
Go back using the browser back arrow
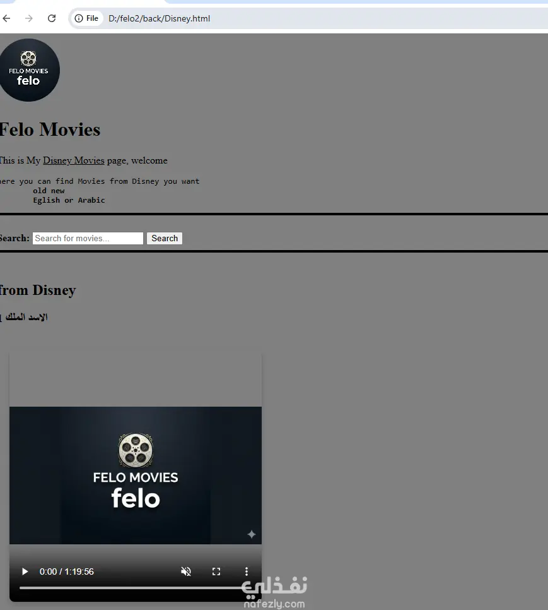(x=6, y=18)
